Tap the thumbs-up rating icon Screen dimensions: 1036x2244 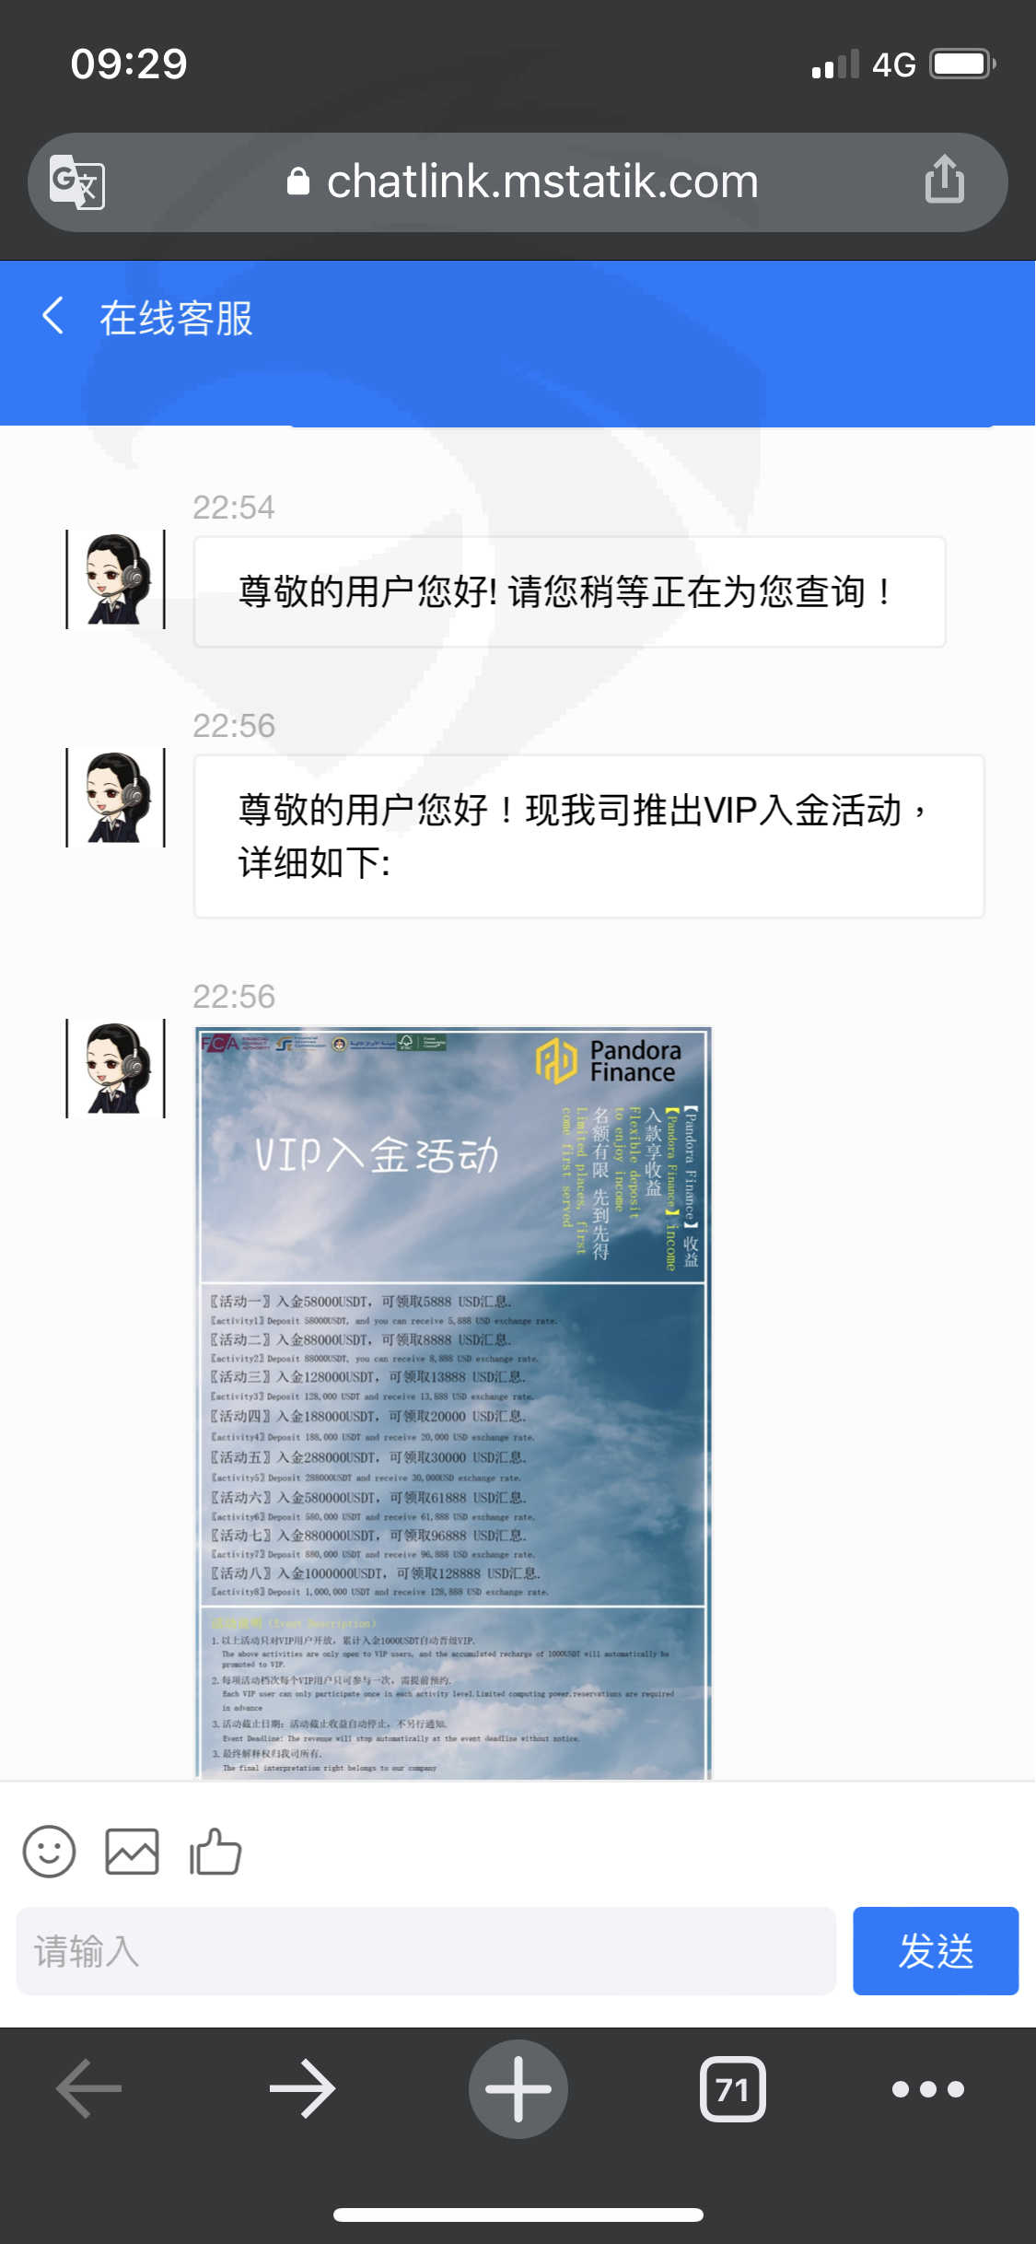coord(215,1851)
